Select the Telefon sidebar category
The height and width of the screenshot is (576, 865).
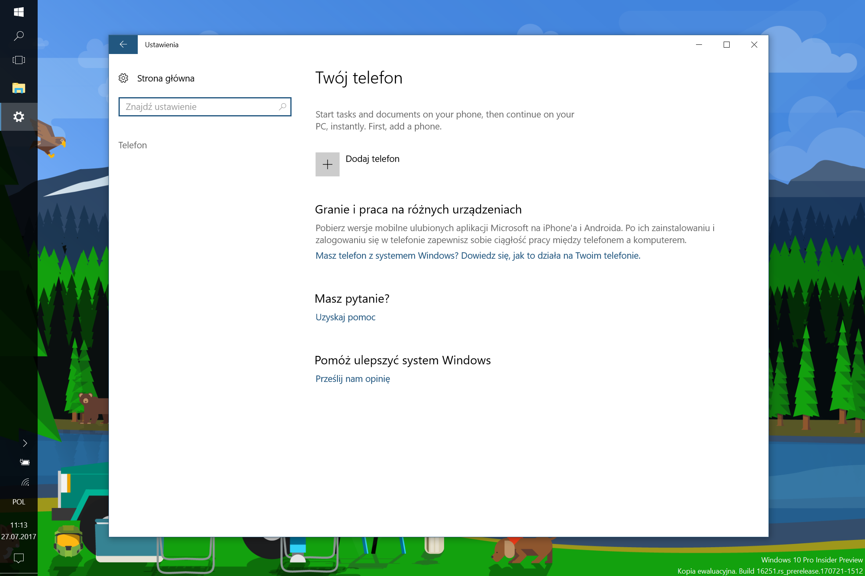tap(133, 145)
